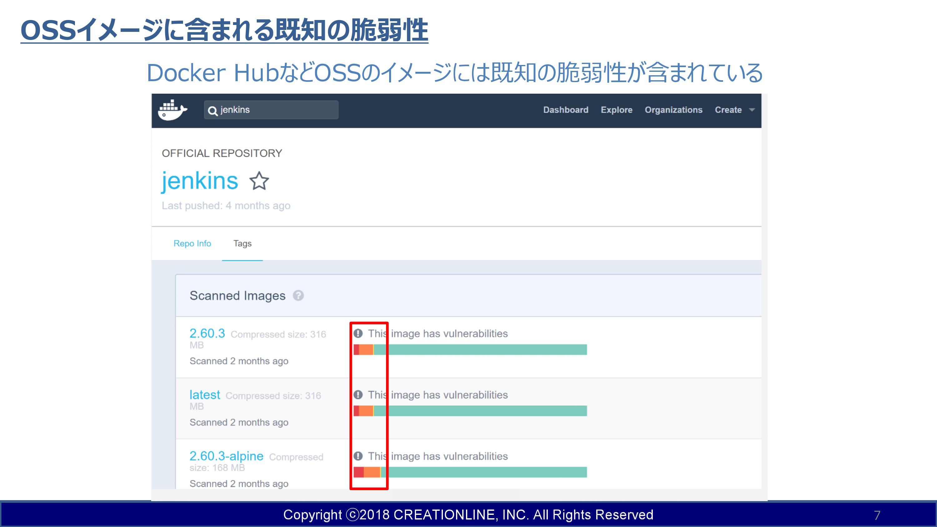This screenshot has width=937, height=527.
Task: Click 'Scanned 2 months ago' under 2.60.3
Action: coord(239,361)
